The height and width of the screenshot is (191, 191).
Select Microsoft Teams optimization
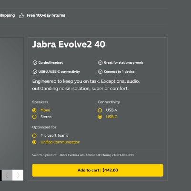tap(34, 136)
